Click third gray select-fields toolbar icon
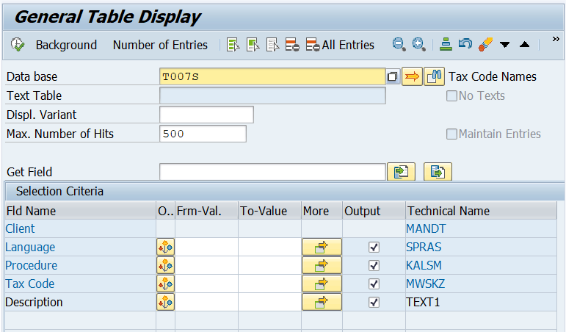The height and width of the screenshot is (332, 566). (272, 45)
